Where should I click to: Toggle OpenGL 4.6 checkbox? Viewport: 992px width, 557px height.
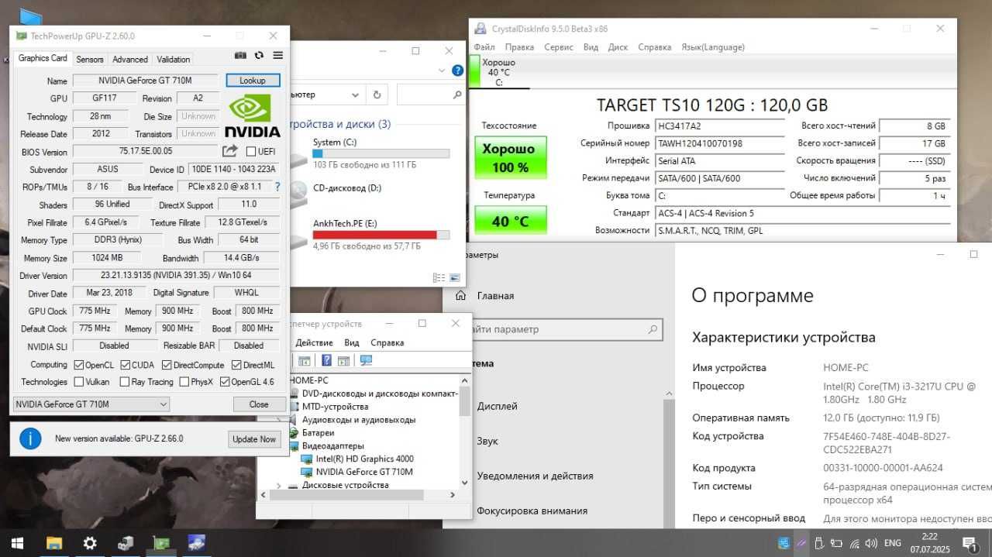(226, 382)
